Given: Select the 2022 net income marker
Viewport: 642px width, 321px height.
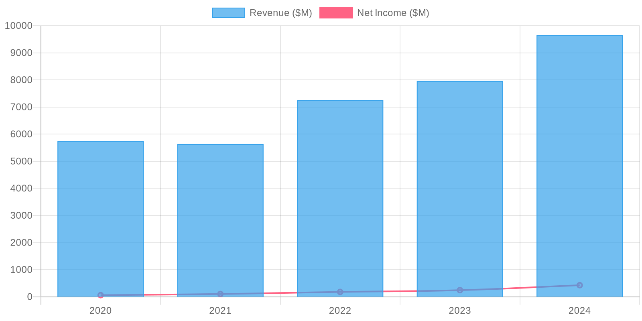Looking at the screenshot, I should pos(340,292).
